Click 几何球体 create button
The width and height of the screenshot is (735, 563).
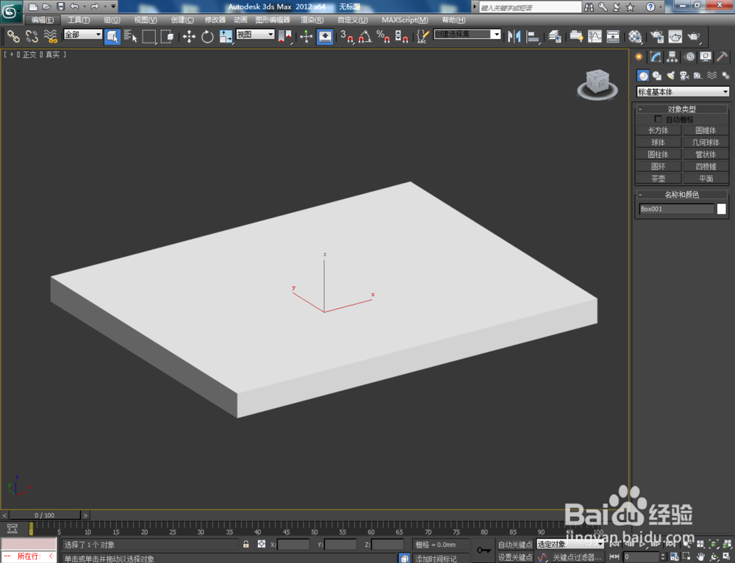click(x=706, y=143)
